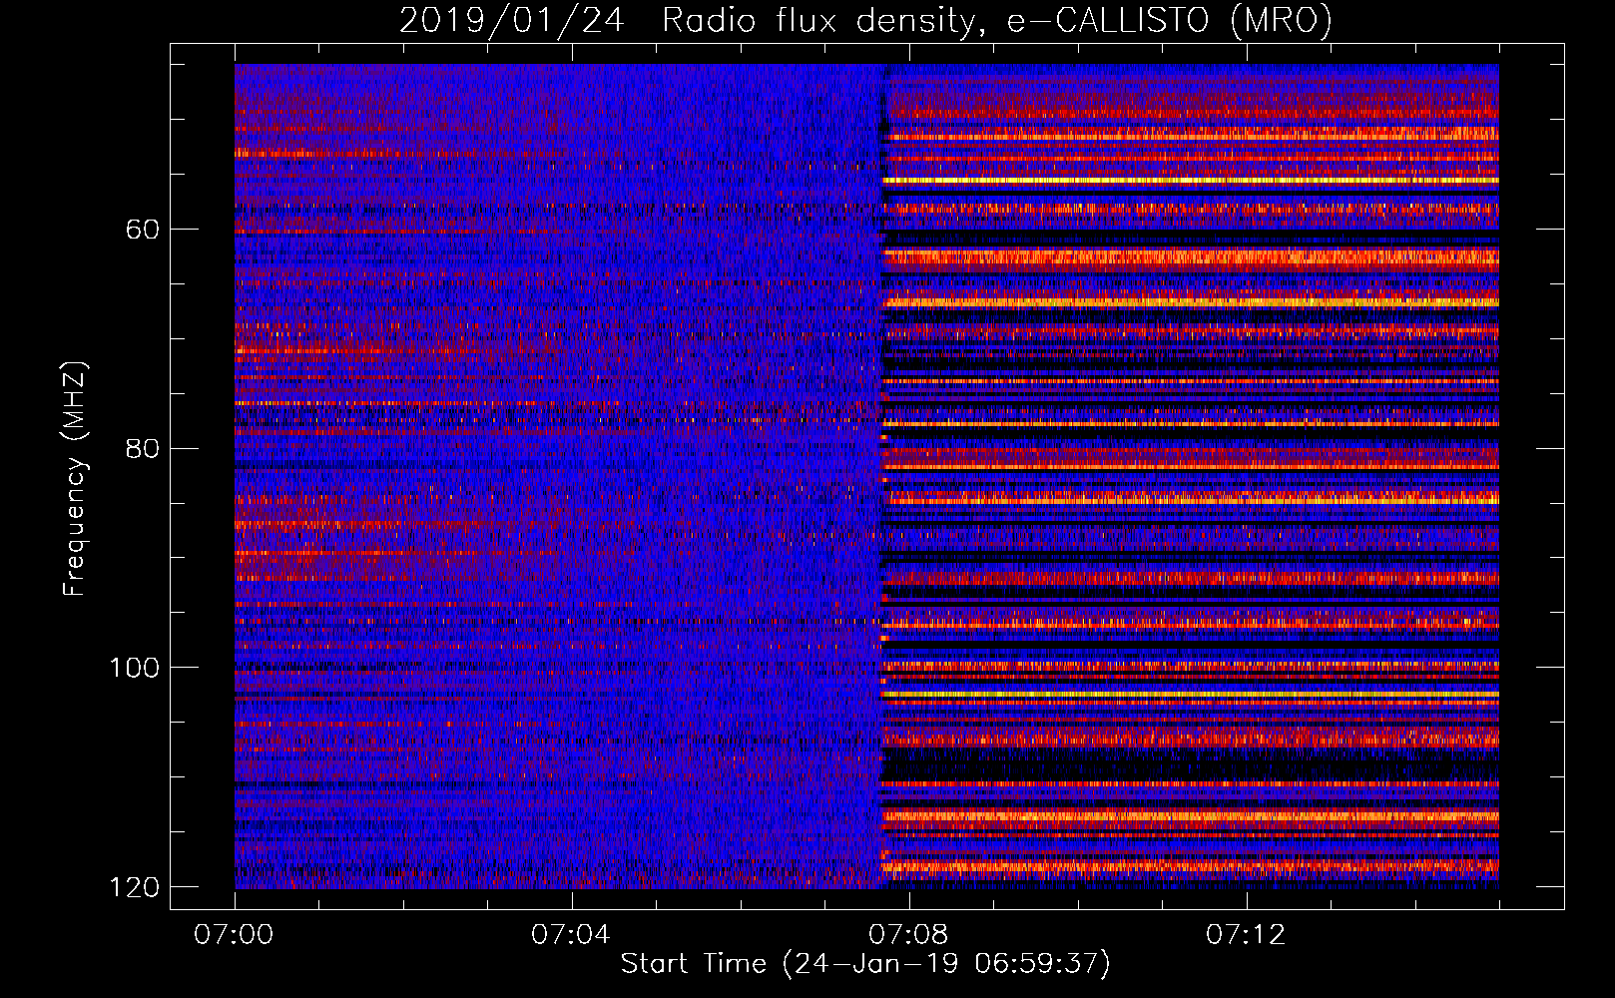Click the 07:12 time tick label
The height and width of the screenshot is (998, 1615).
pyautogui.click(x=1245, y=935)
